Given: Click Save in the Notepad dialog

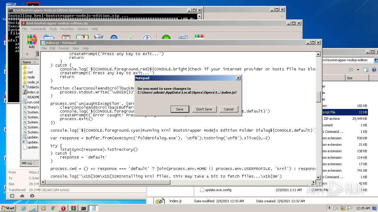Looking at the screenshot, I should point(180,109).
